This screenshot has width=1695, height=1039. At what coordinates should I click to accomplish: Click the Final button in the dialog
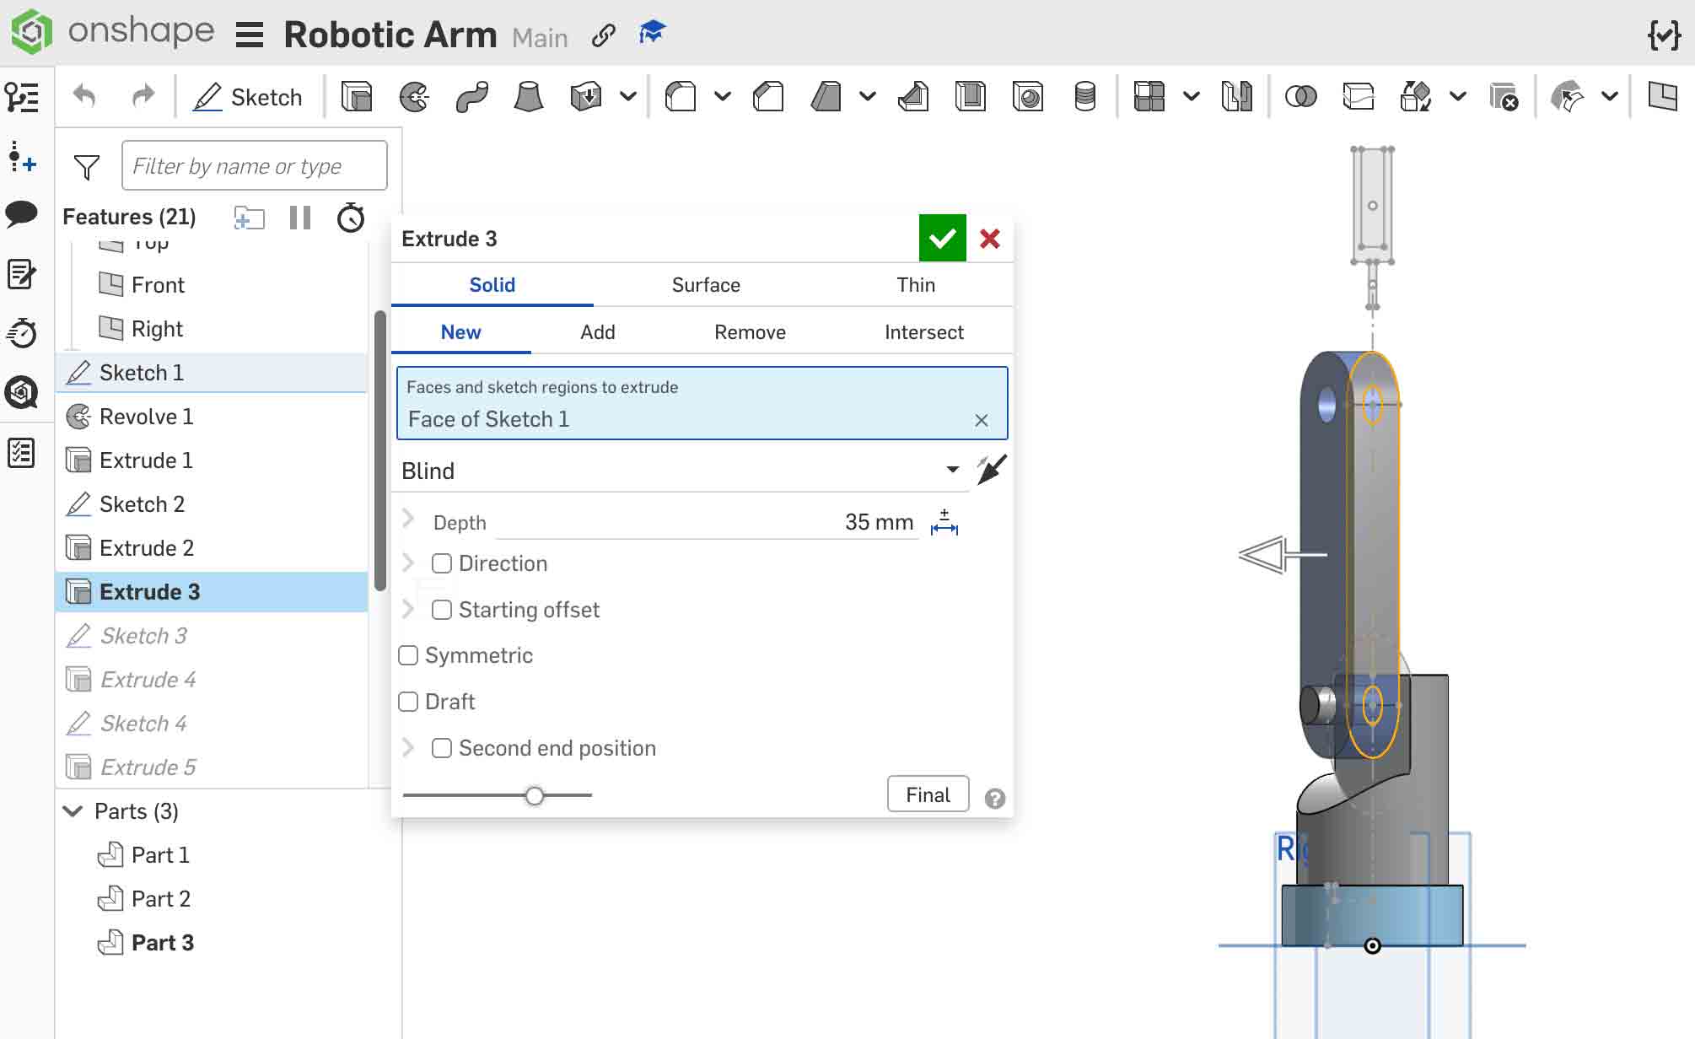(x=928, y=794)
